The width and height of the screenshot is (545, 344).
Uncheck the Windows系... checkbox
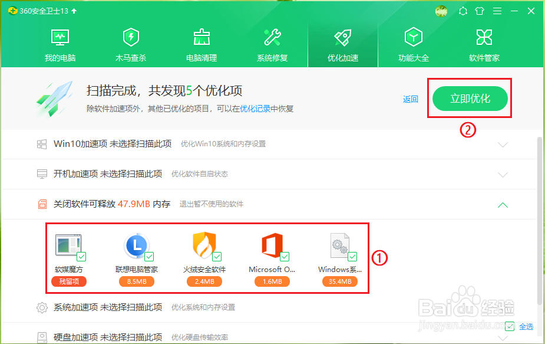click(x=352, y=257)
